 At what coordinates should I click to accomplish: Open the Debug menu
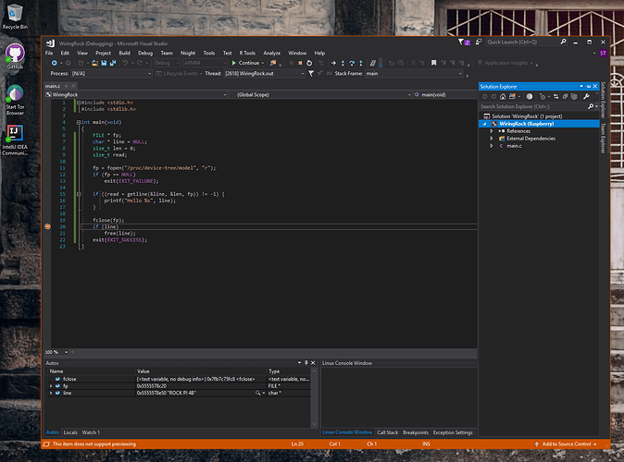(145, 53)
